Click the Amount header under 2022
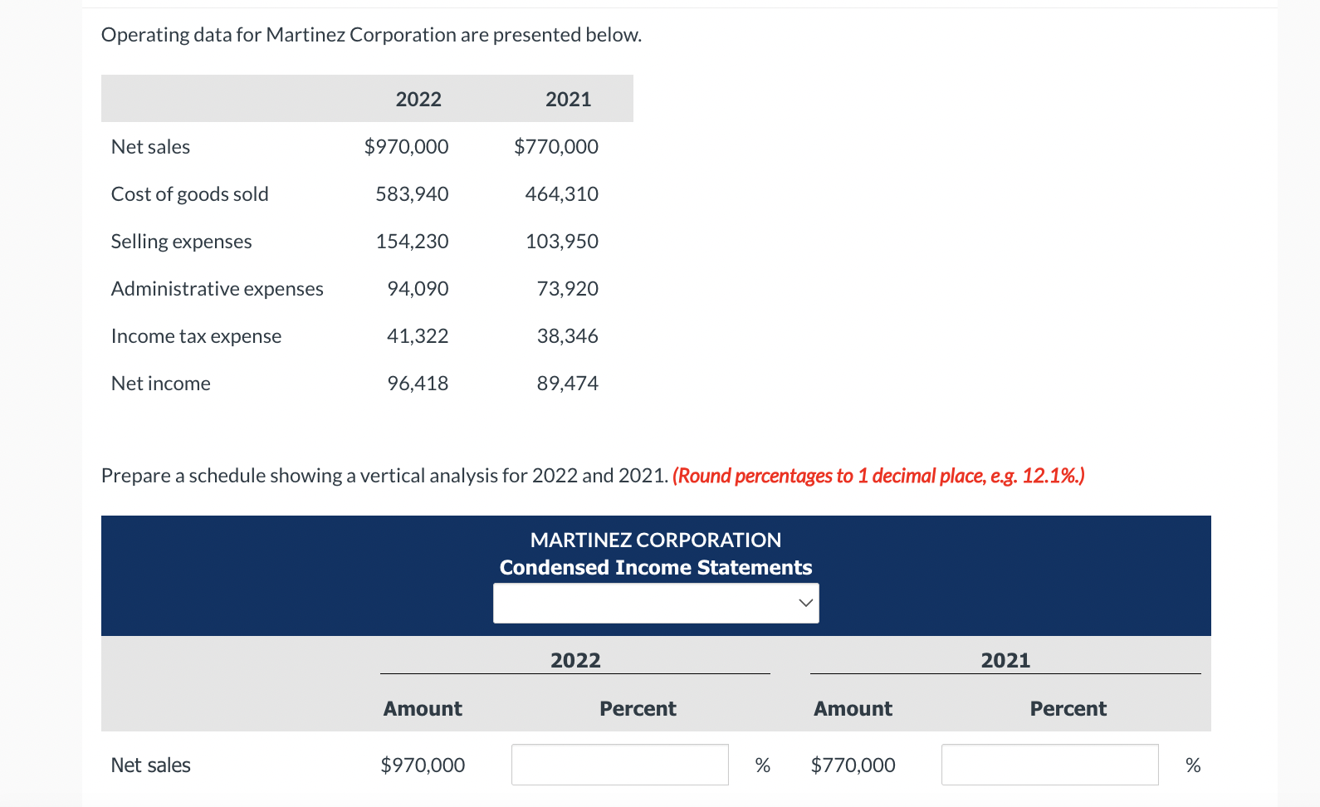Image resolution: width=1320 pixels, height=807 pixels. tap(423, 708)
